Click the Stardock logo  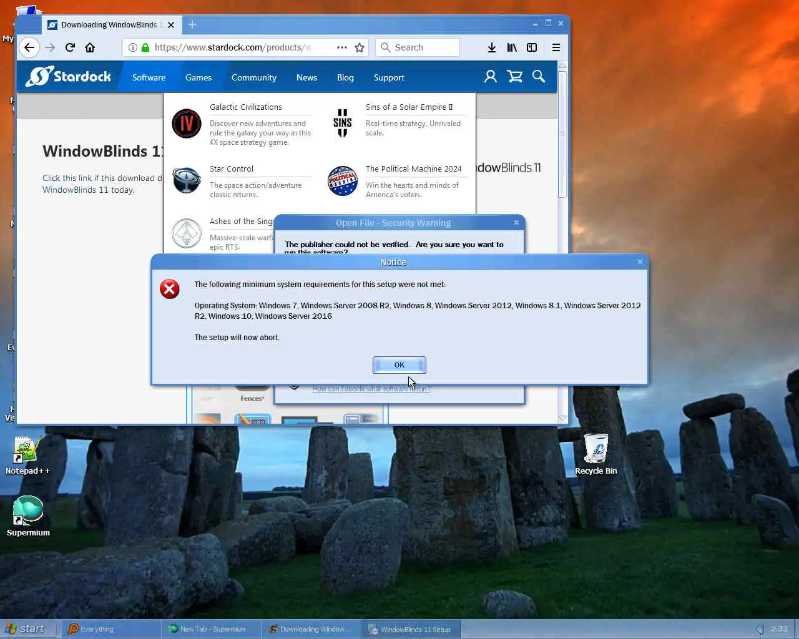click(x=68, y=77)
